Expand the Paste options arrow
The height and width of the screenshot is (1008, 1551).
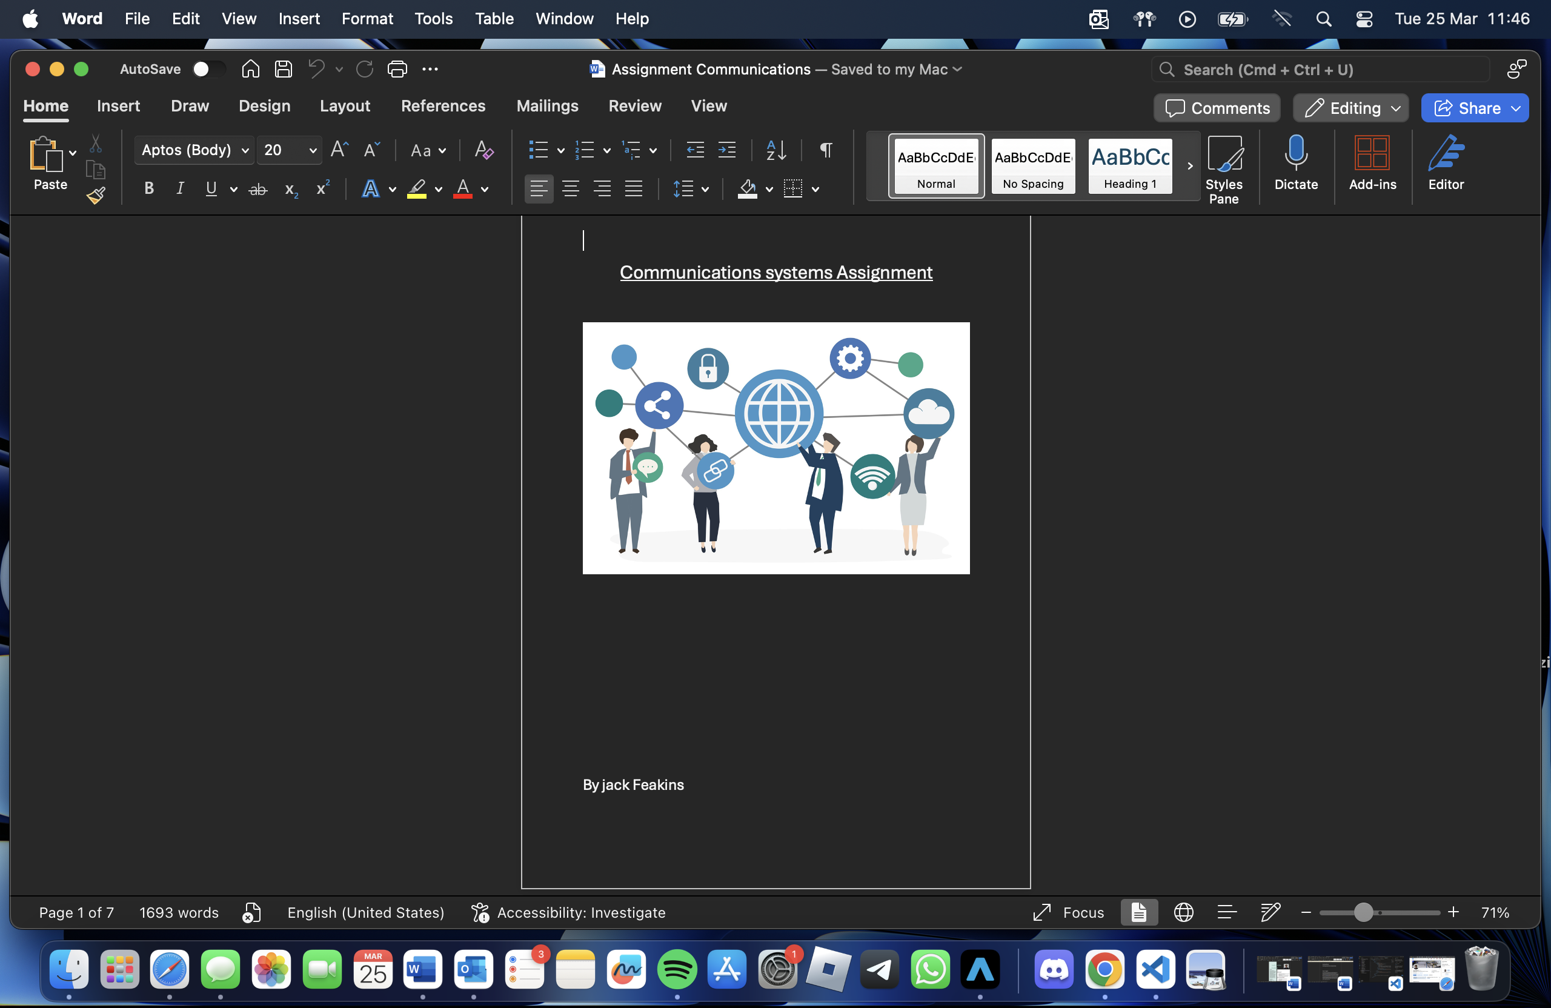click(x=72, y=153)
